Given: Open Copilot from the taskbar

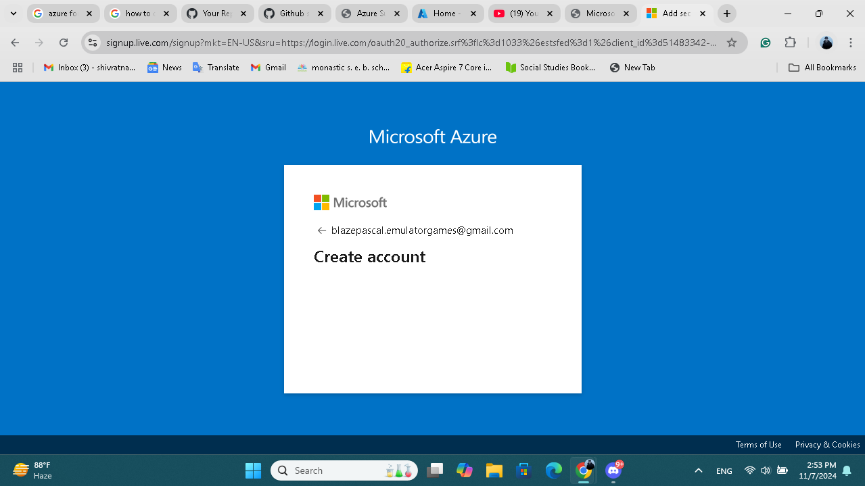Looking at the screenshot, I should pyautogui.click(x=464, y=470).
